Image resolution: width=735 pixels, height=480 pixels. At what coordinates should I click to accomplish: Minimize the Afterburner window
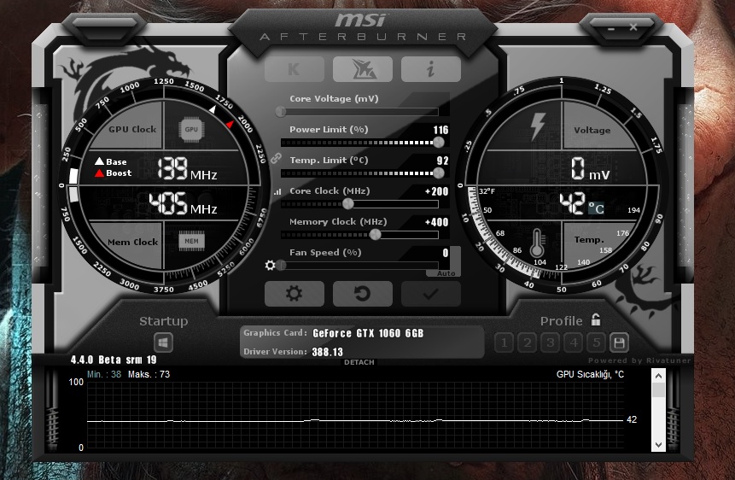[610, 28]
